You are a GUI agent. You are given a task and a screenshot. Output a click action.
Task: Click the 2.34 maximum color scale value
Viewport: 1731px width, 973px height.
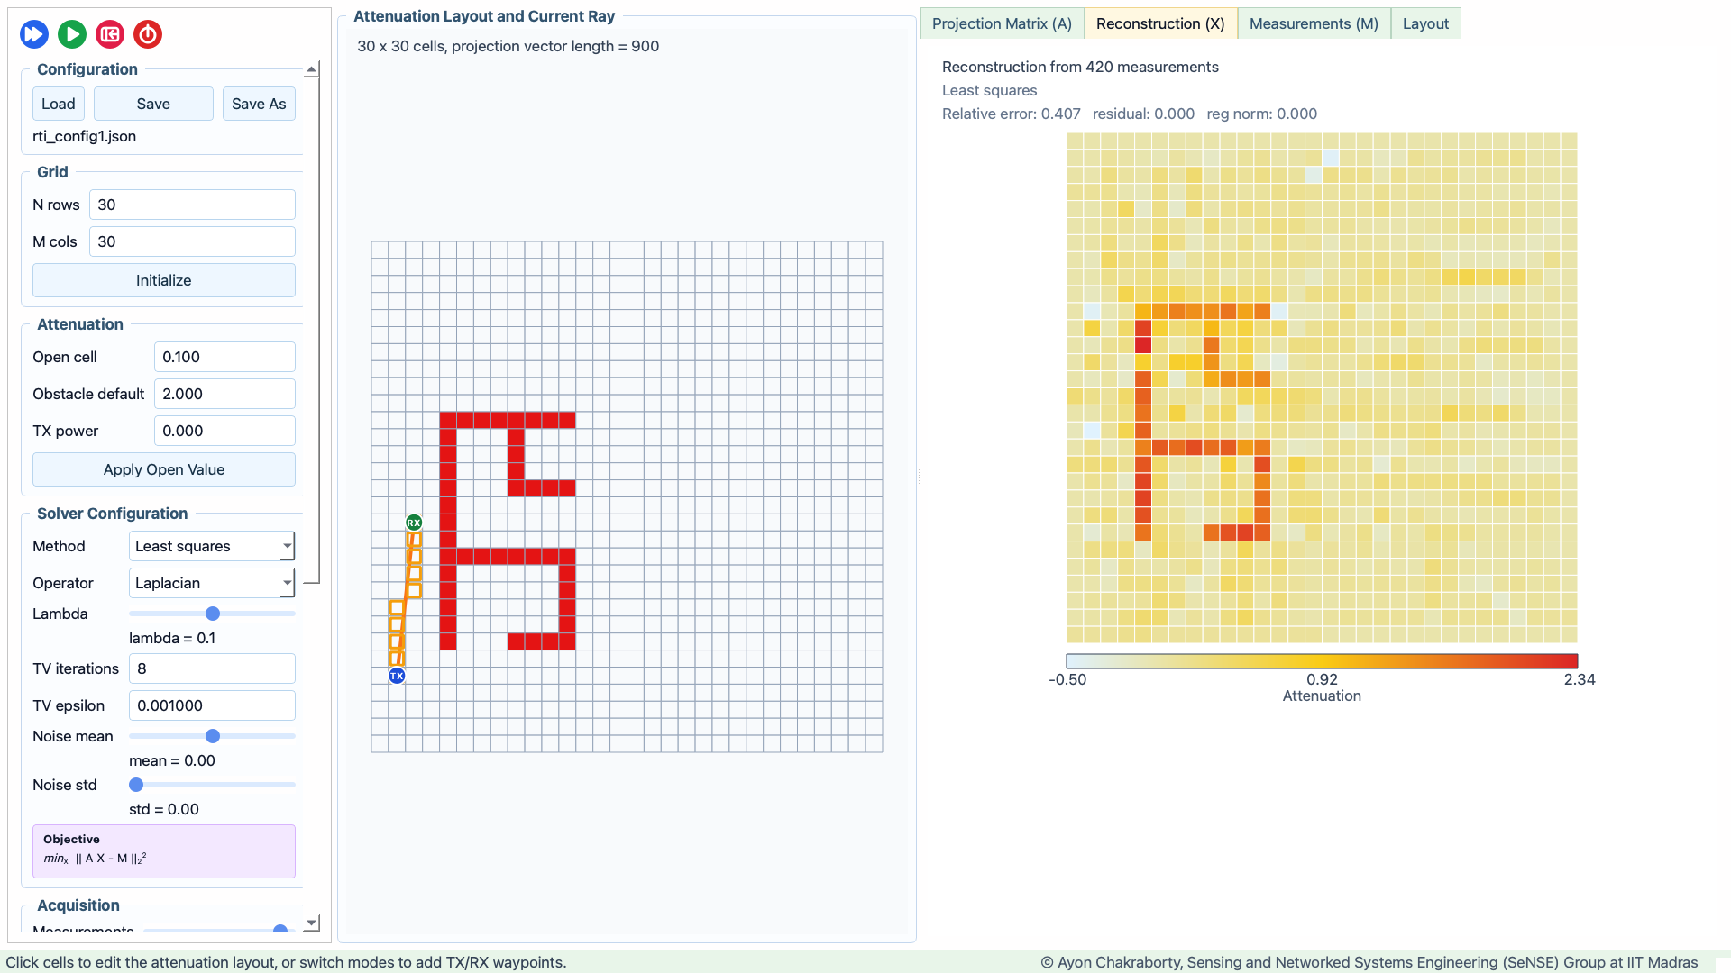click(x=1580, y=679)
